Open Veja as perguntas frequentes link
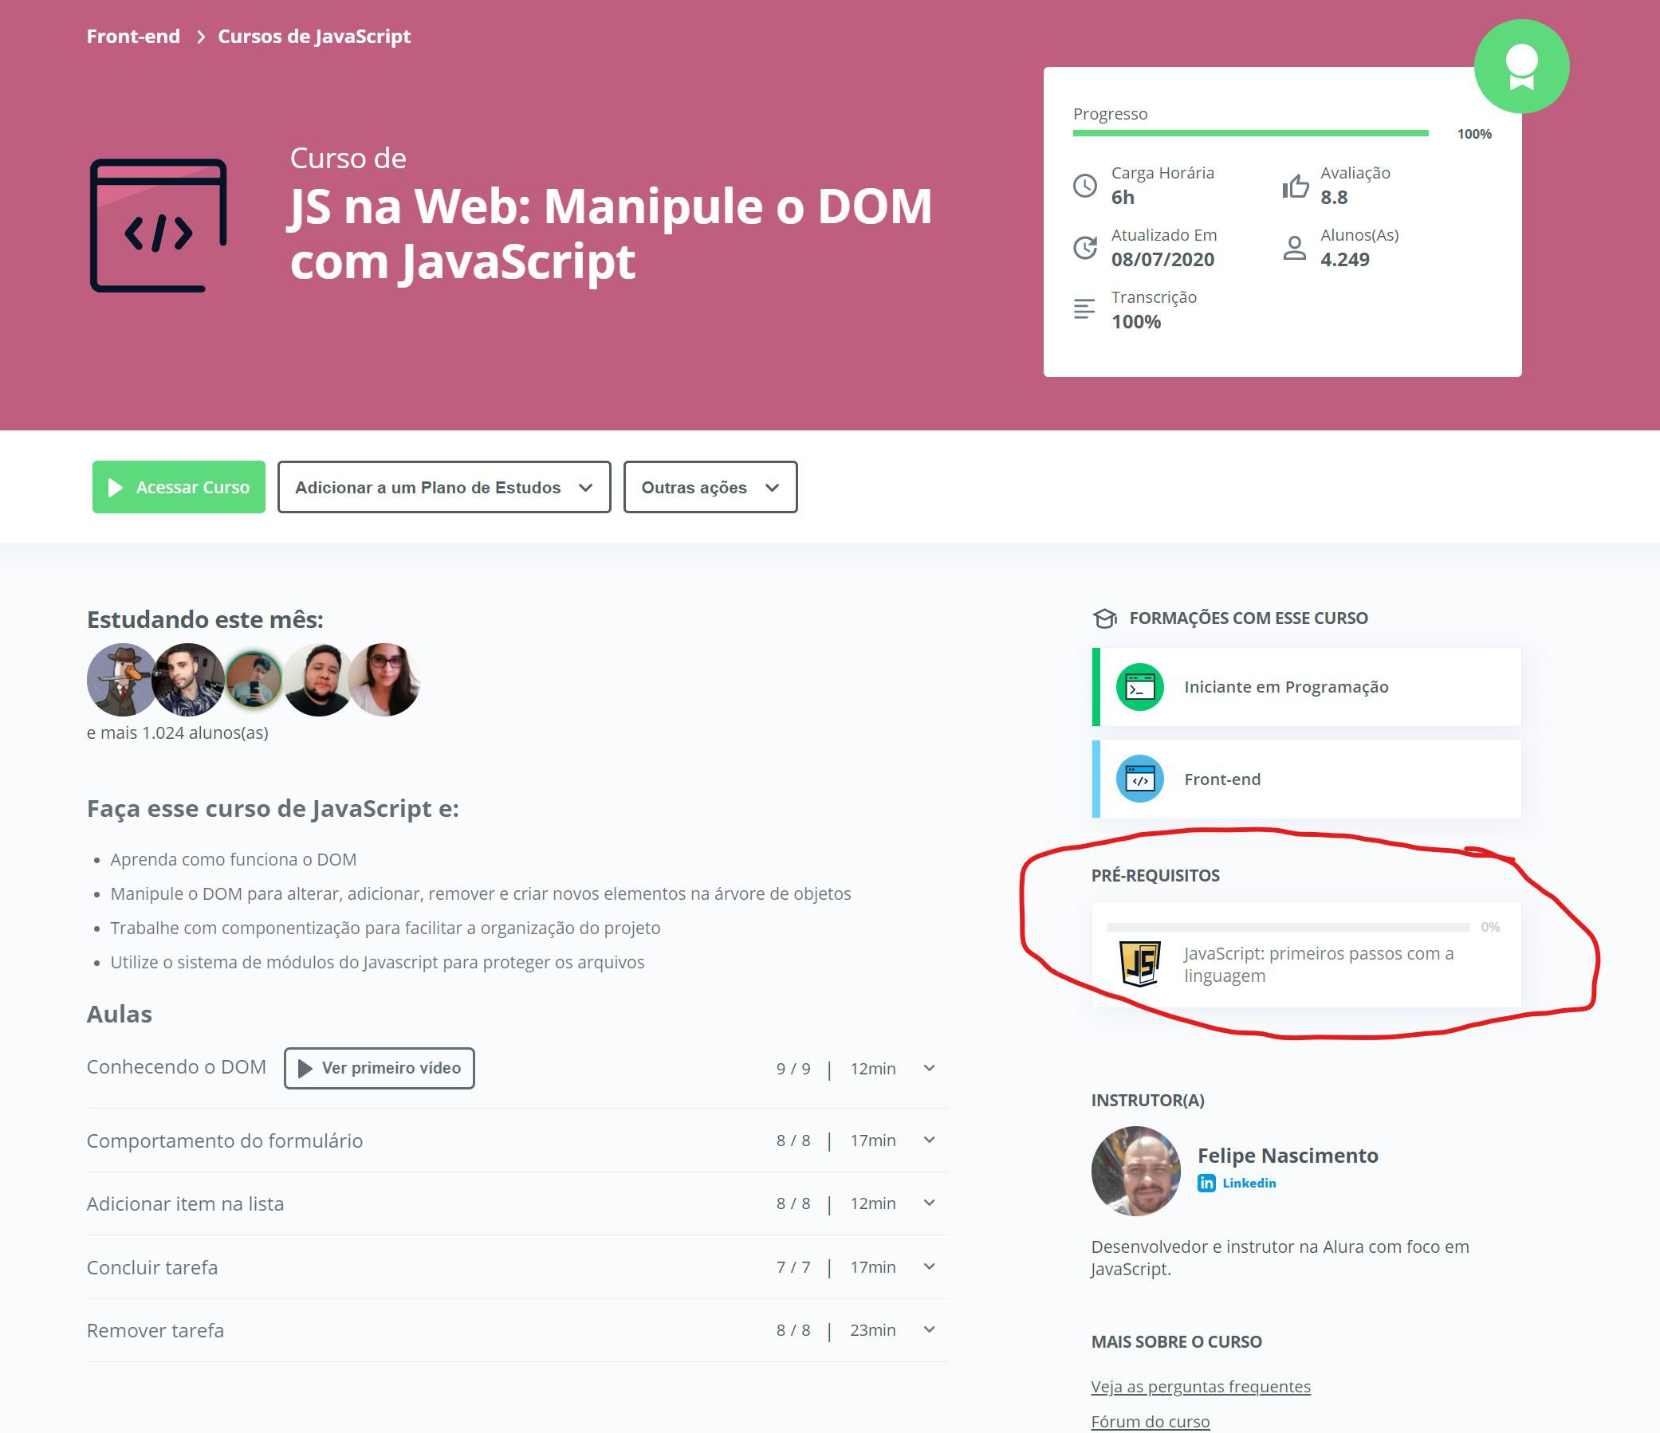Screen dimensions: 1660x1433 point(1200,1387)
